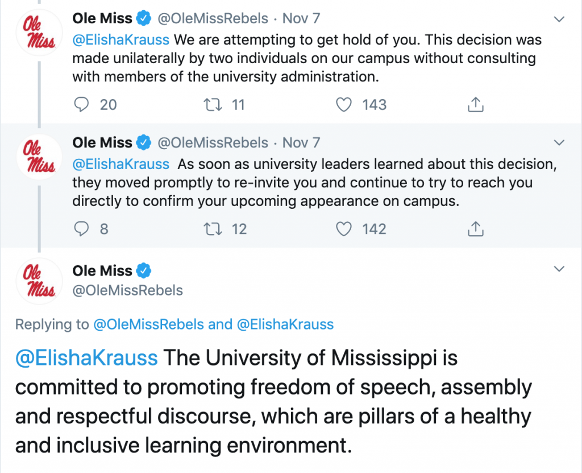Open the second tweet's chevron options menu
The height and width of the screenshot is (473, 582).
coord(559,142)
